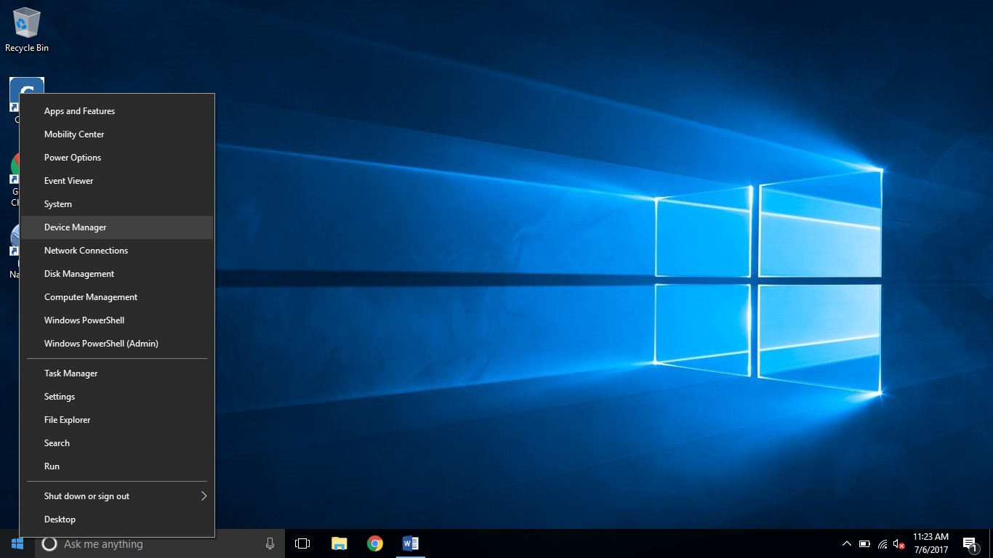Image resolution: width=993 pixels, height=558 pixels.
Task: Open Apps and Features
Action: (x=117, y=111)
